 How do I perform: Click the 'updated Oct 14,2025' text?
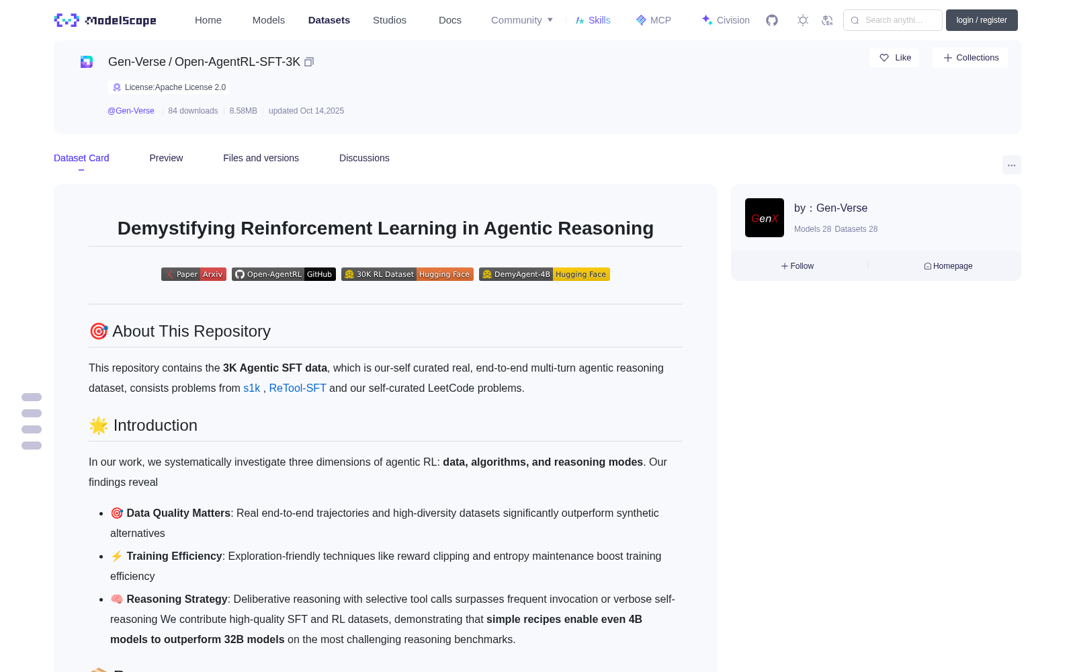click(306, 111)
